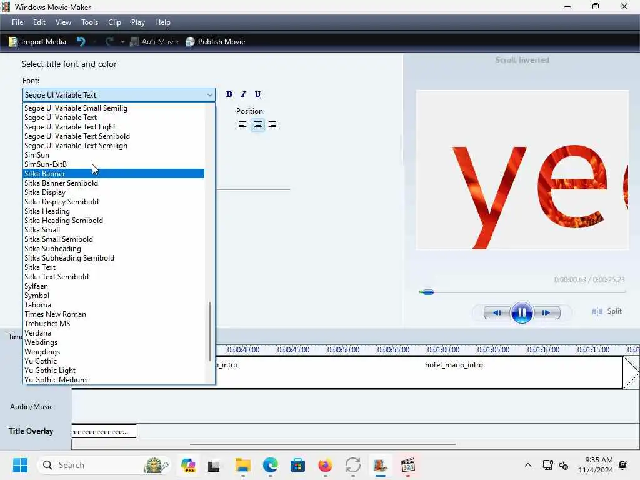Click the taskbar Search box
The image size is (640, 480).
tap(104, 465)
